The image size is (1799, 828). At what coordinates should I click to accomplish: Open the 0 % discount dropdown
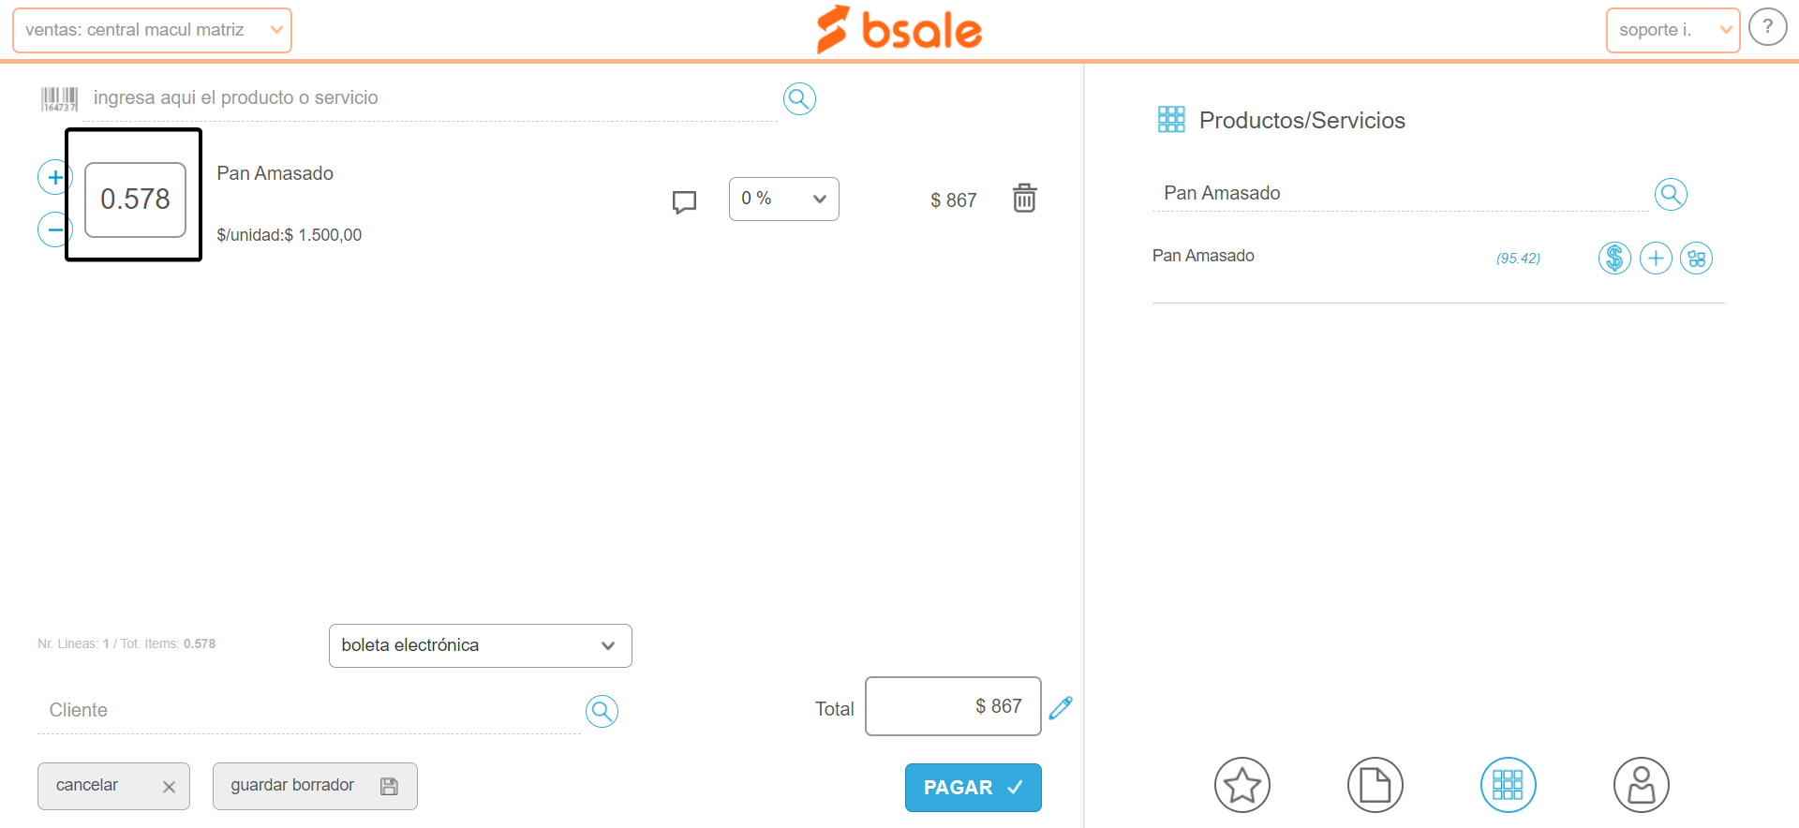[x=784, y=199]
